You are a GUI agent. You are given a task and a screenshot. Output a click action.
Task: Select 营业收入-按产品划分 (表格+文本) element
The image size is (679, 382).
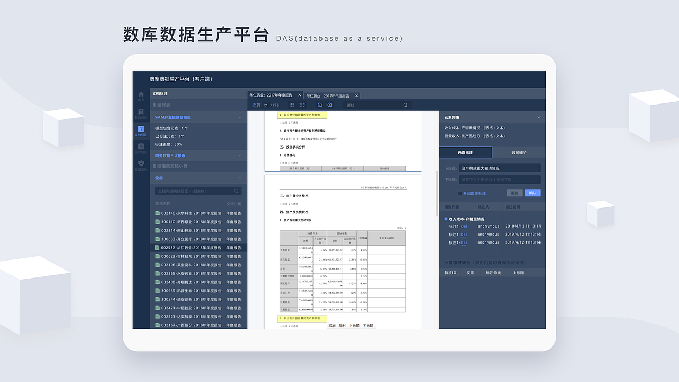tap(475, 136)
